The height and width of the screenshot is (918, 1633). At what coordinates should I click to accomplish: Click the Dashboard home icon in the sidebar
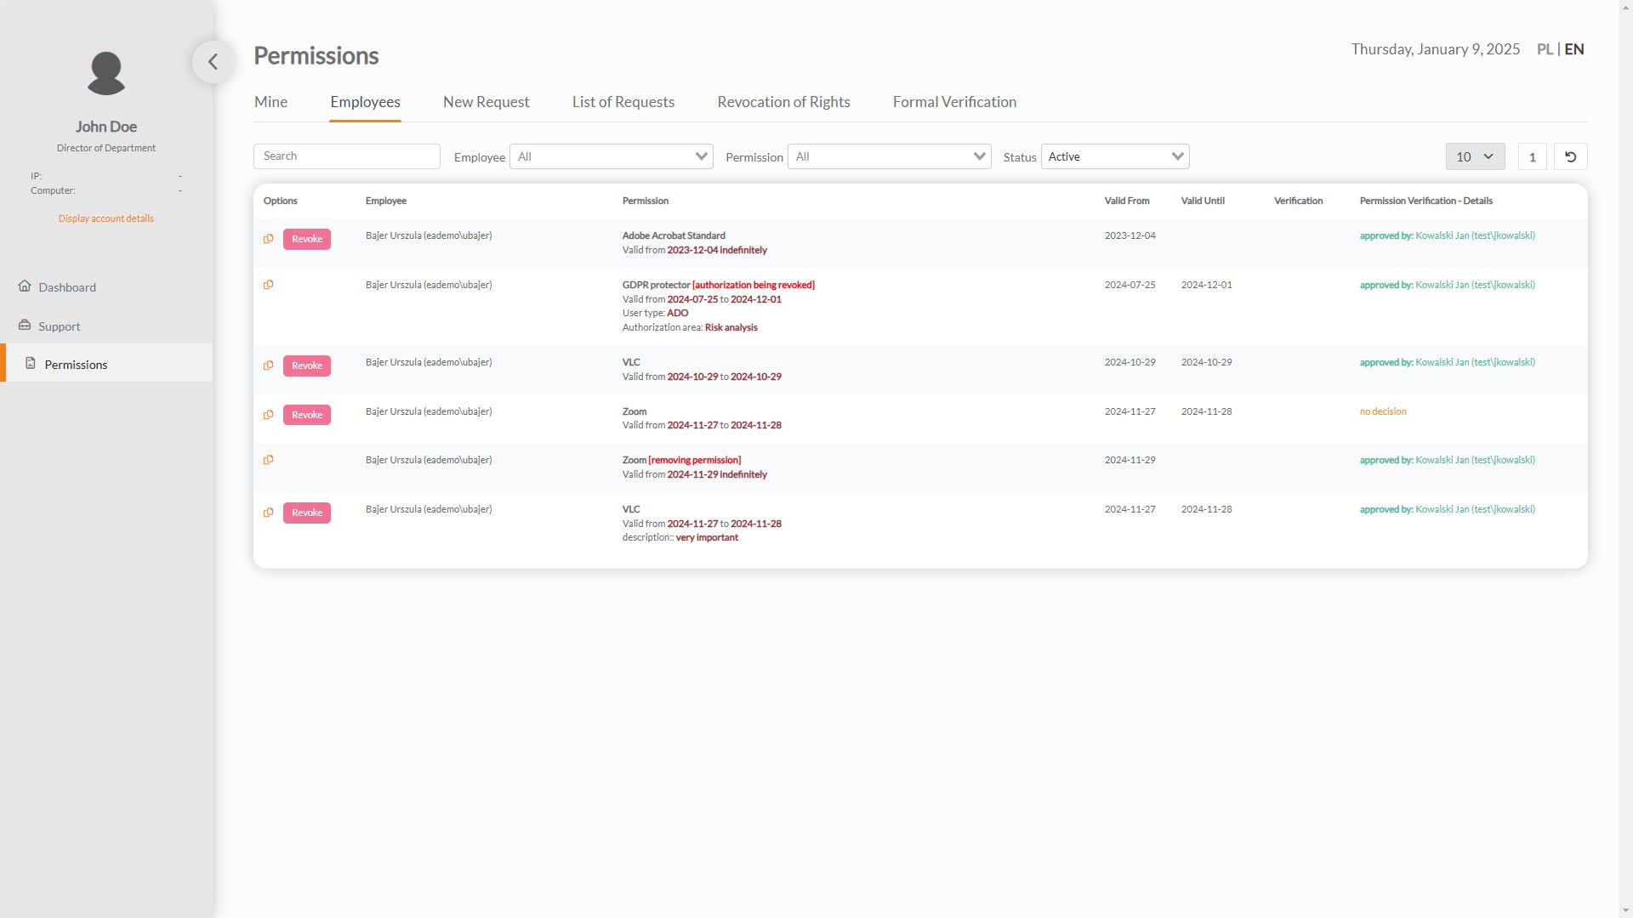click(x=25, y=286)
